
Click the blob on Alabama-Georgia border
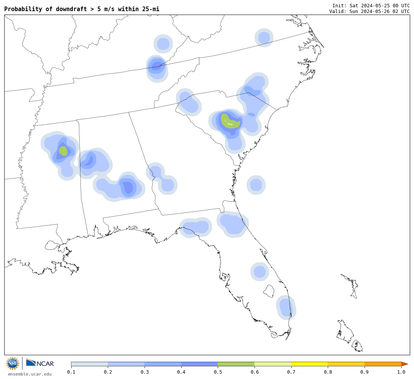[x=161, y=179]
